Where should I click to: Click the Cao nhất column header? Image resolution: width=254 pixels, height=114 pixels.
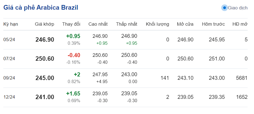coord(98,24)
